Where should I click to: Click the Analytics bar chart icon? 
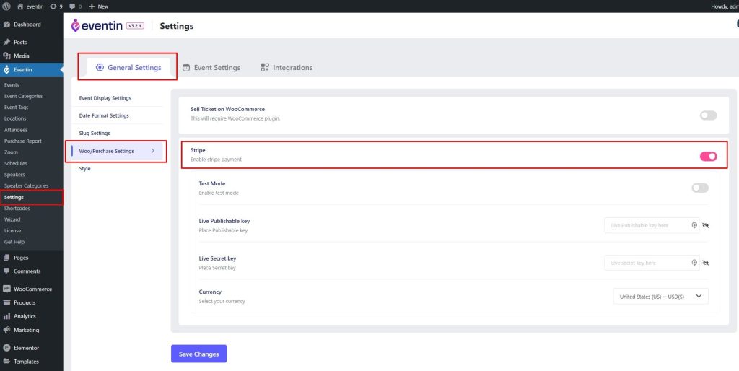click(x=6, y=316)
